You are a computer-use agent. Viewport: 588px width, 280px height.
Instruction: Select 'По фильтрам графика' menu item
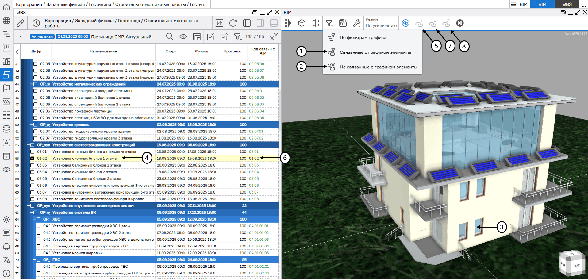pyautogui.click(x=363, y=38)
